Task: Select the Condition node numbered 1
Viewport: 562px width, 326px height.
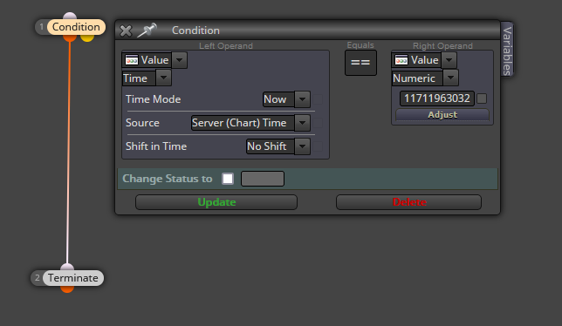Action: 76,27
